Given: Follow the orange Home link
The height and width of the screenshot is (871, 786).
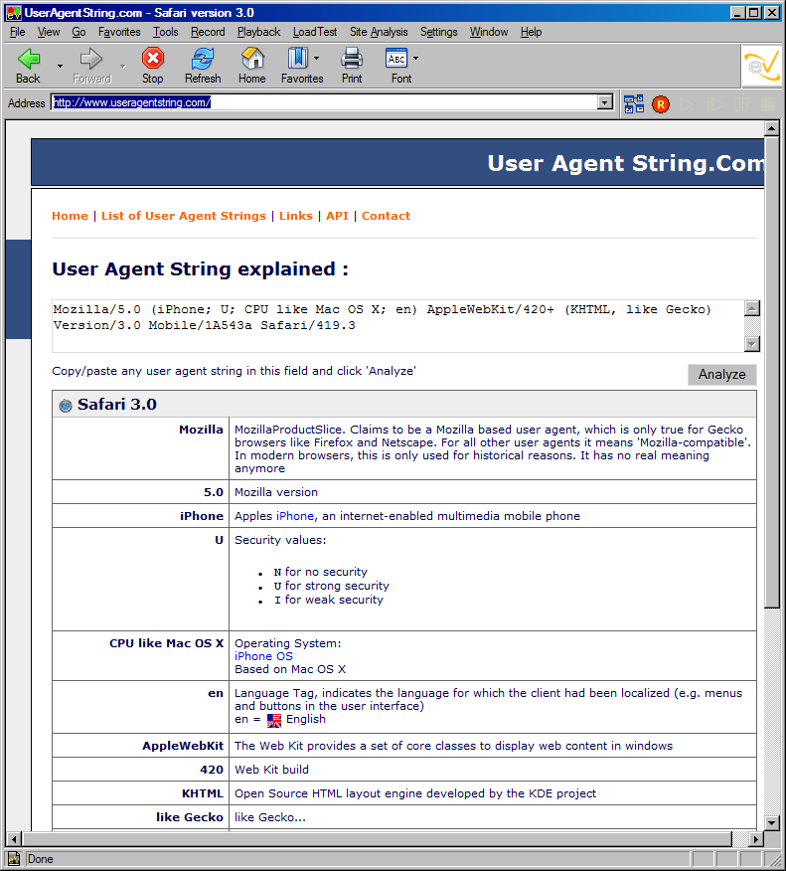Looking at the screenshot, I should click(x=70, y=216).
